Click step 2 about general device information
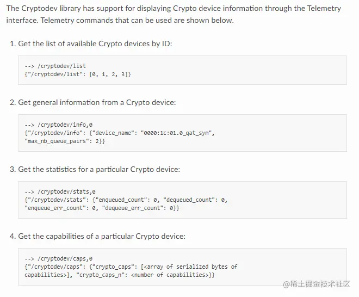The height and width of the screenshot is (297, 359). pos(93,102)
